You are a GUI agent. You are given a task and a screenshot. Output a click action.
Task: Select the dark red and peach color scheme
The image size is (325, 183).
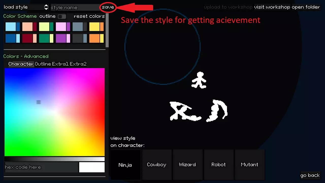(29, 38)
